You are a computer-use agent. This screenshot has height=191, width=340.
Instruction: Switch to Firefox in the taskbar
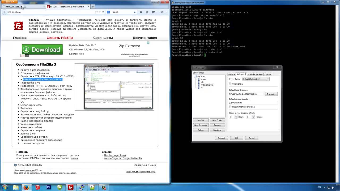[26, 187]
